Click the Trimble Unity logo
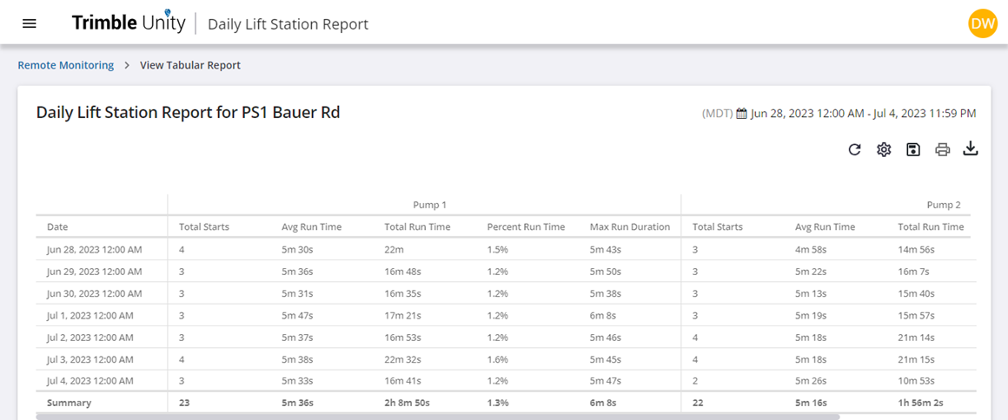Viewport: 1008px width, 420px height. 129,23
